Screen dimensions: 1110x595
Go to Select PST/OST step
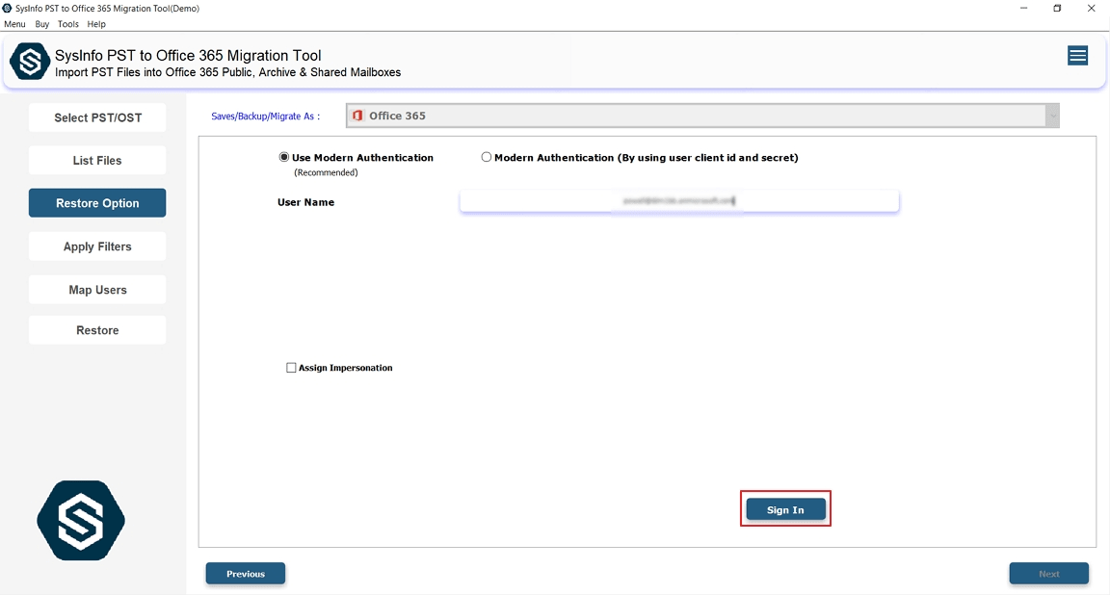pos(97,117)
